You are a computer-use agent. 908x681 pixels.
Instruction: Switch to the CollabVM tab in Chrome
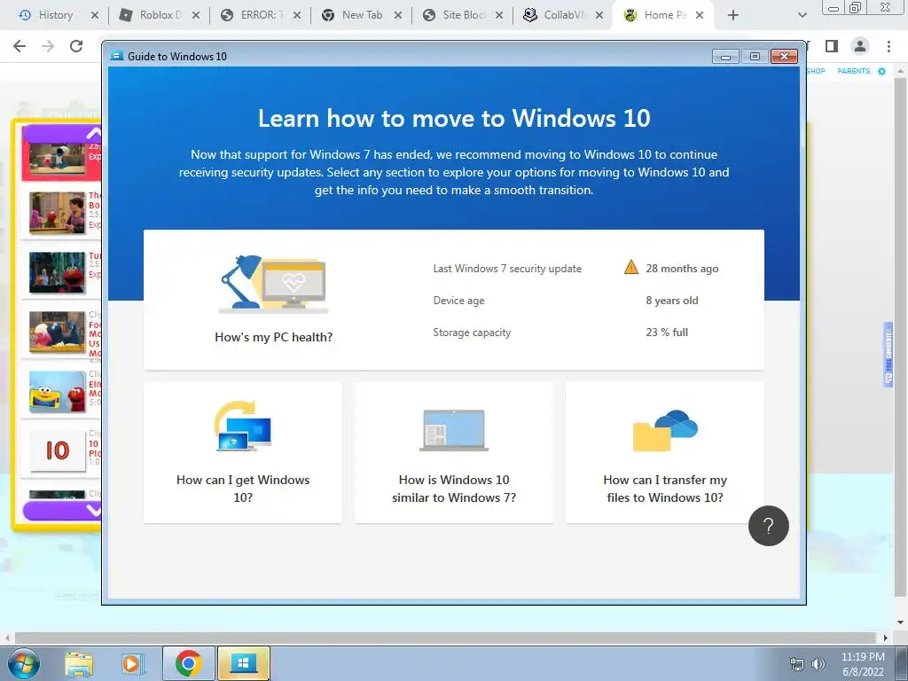click(x=561, y=15)
